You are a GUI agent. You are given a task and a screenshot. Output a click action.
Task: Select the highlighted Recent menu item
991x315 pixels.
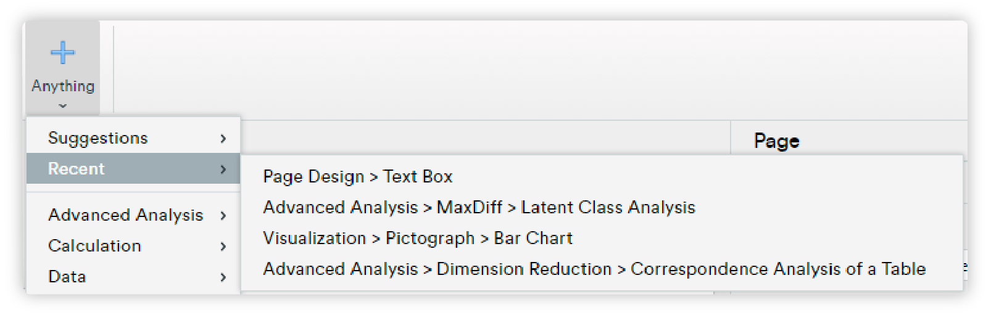click(x=133, y=168)
